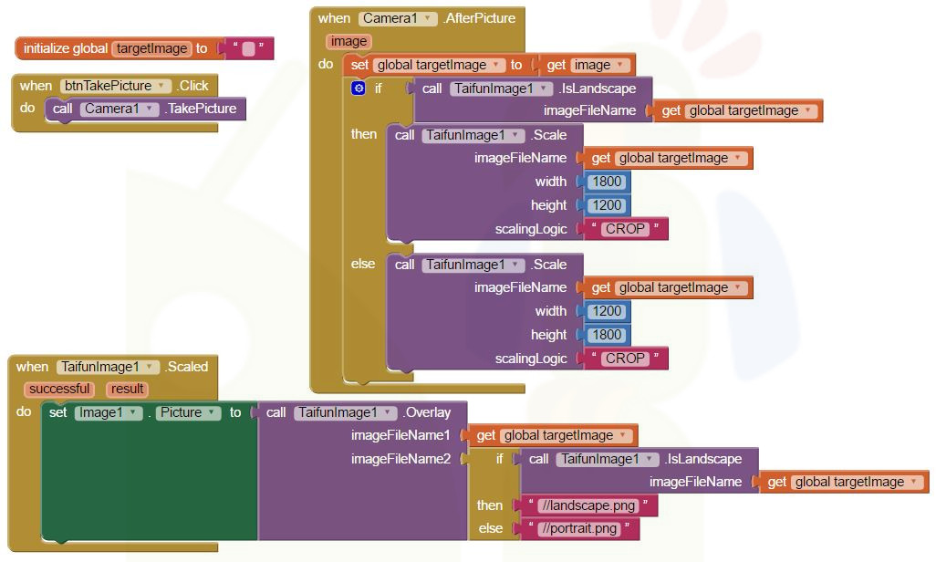This screenshot has height=562, width=936.
Task: Expand the Picture property dropdown
Action: 213,412
